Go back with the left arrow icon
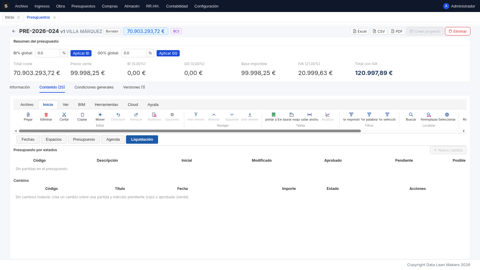Viewport: 480px width, 270px height. click(14, 31)
